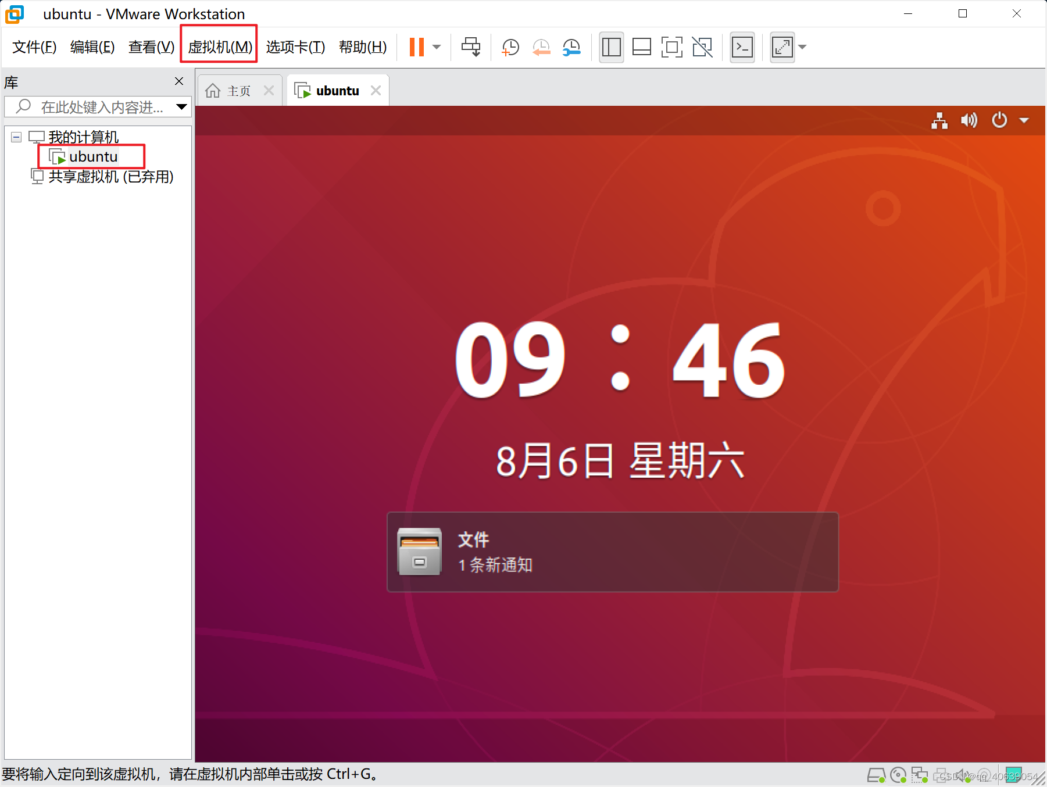Viewport: 1047px width, 787px height.
Task: Send Ctrl+Alt+Del to the guest OS
Action: [471, 47]
